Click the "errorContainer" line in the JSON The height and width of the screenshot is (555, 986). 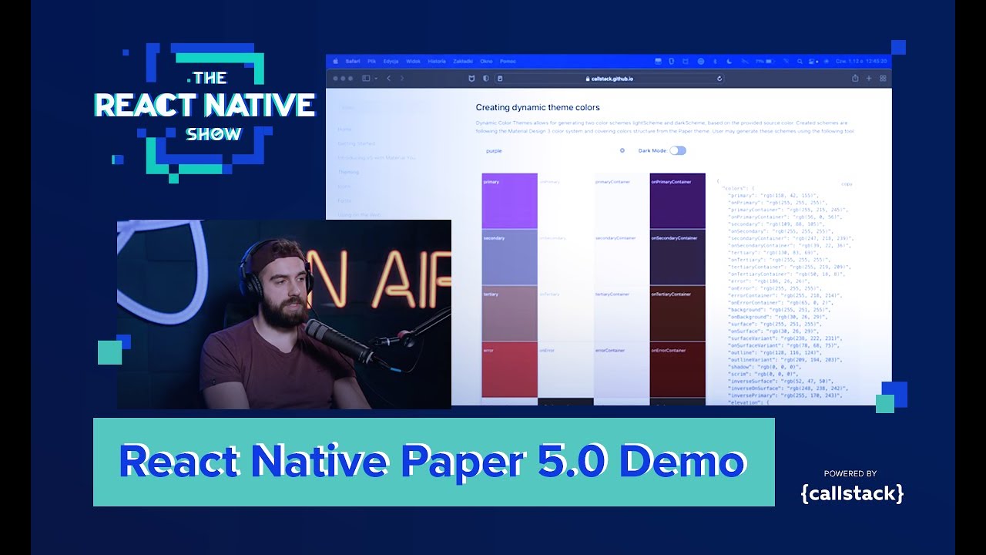[785, 295]
